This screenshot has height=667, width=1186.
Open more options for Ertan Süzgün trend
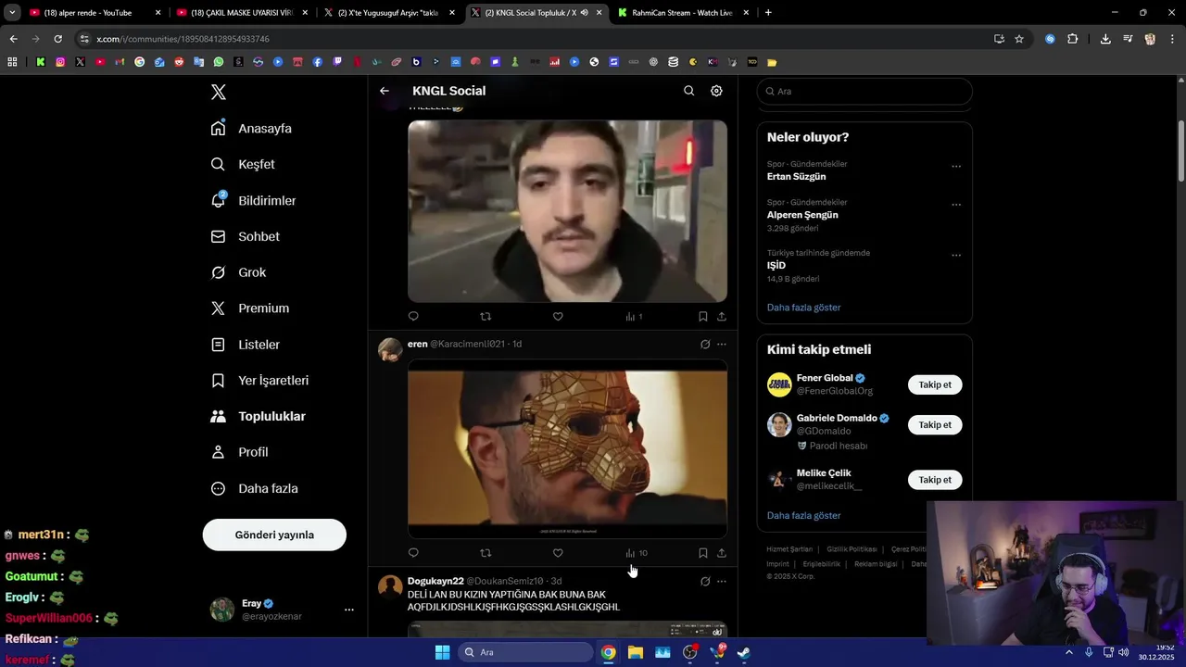click(956, 167)
